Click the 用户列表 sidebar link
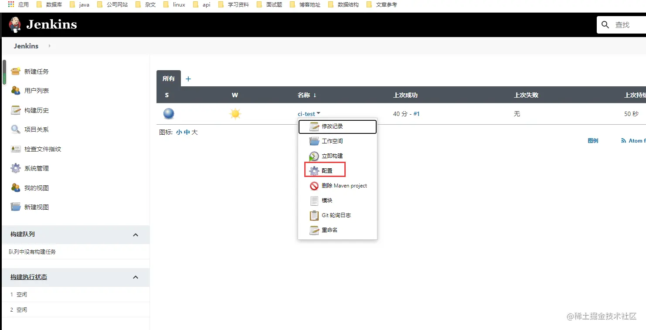Screen dimensions: 646x330 (37, 91)
